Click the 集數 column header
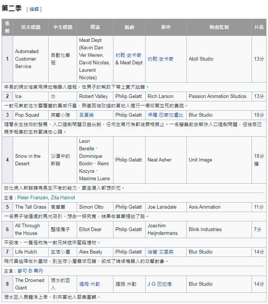268x304 pixels. [7, 27]
